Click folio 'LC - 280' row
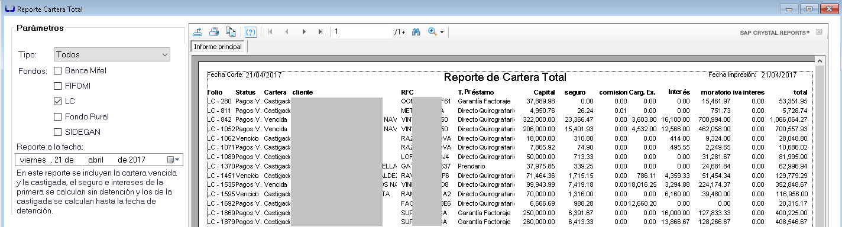 coord(219,101)
